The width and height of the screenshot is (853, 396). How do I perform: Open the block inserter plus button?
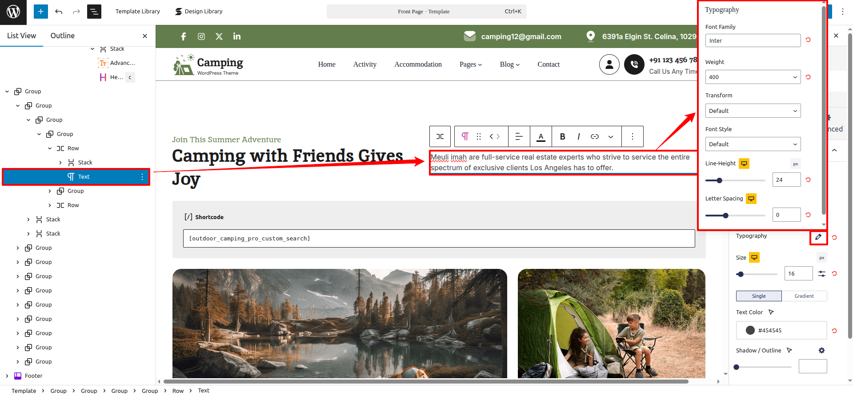pyautogui.click(x=40, y=12)
